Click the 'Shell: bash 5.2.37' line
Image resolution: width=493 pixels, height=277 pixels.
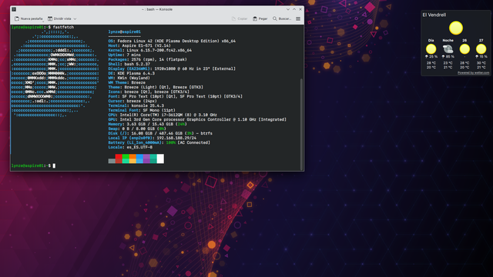(129, 64)
